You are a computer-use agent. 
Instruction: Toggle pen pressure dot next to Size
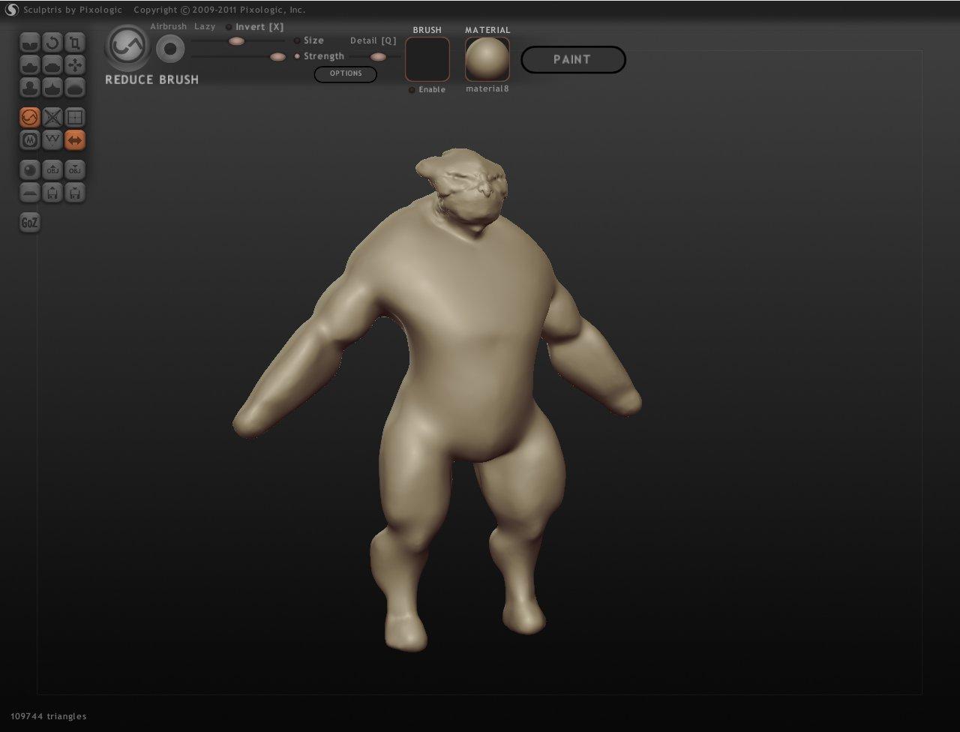[297, 40]
